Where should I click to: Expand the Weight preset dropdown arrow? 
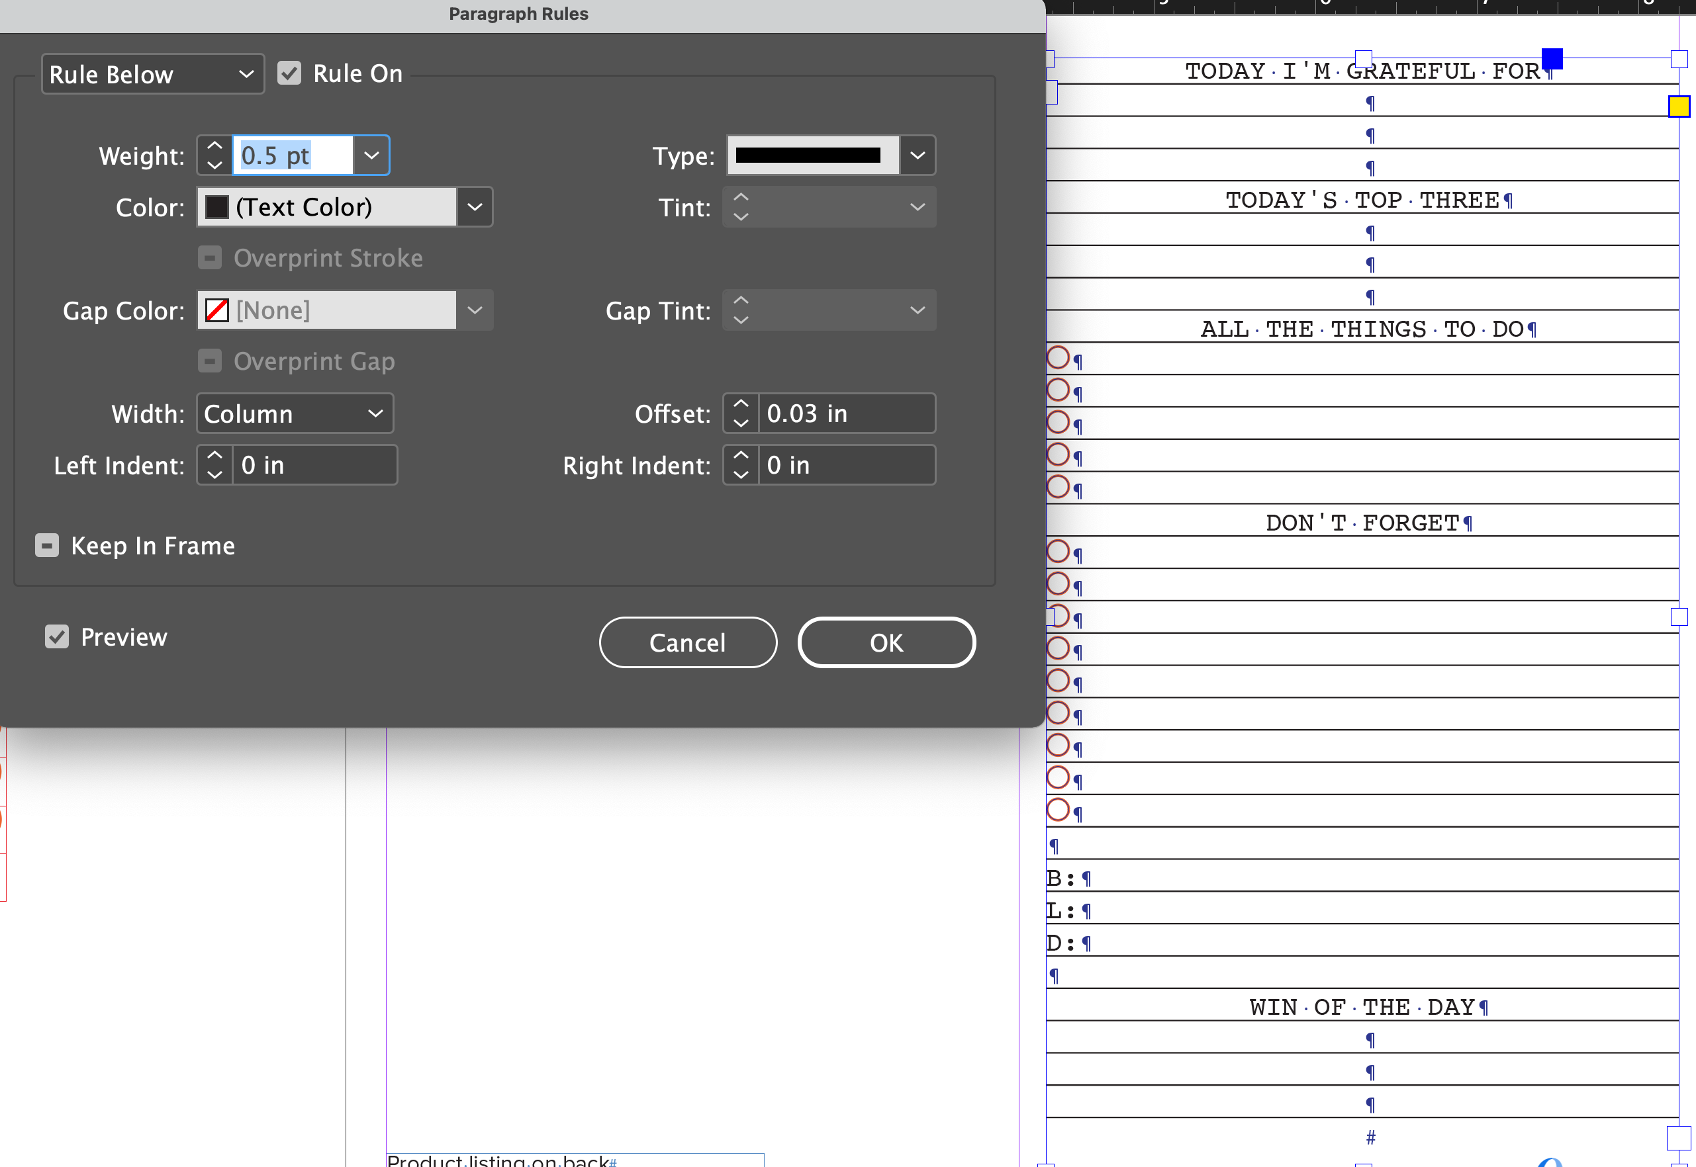[x=371, y=155]
